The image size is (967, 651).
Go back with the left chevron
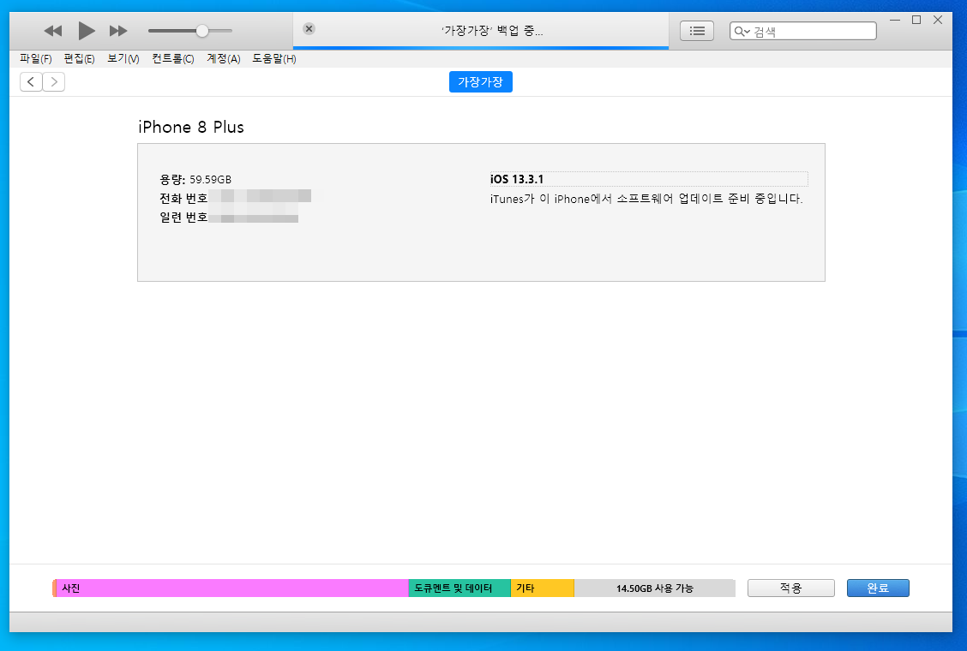tap(31, 81)
